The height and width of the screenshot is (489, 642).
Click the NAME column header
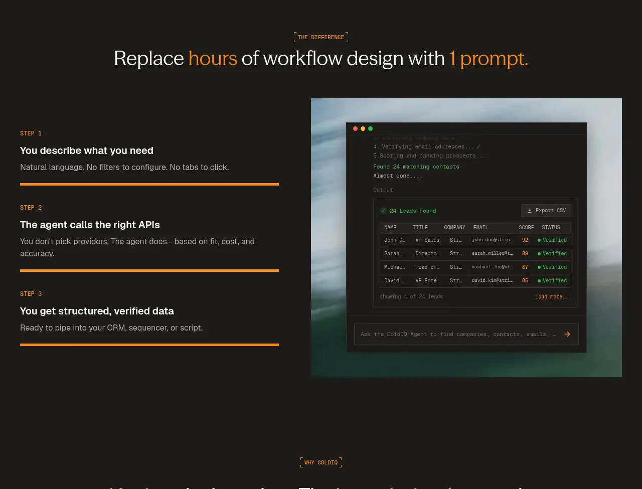[390, 228]
